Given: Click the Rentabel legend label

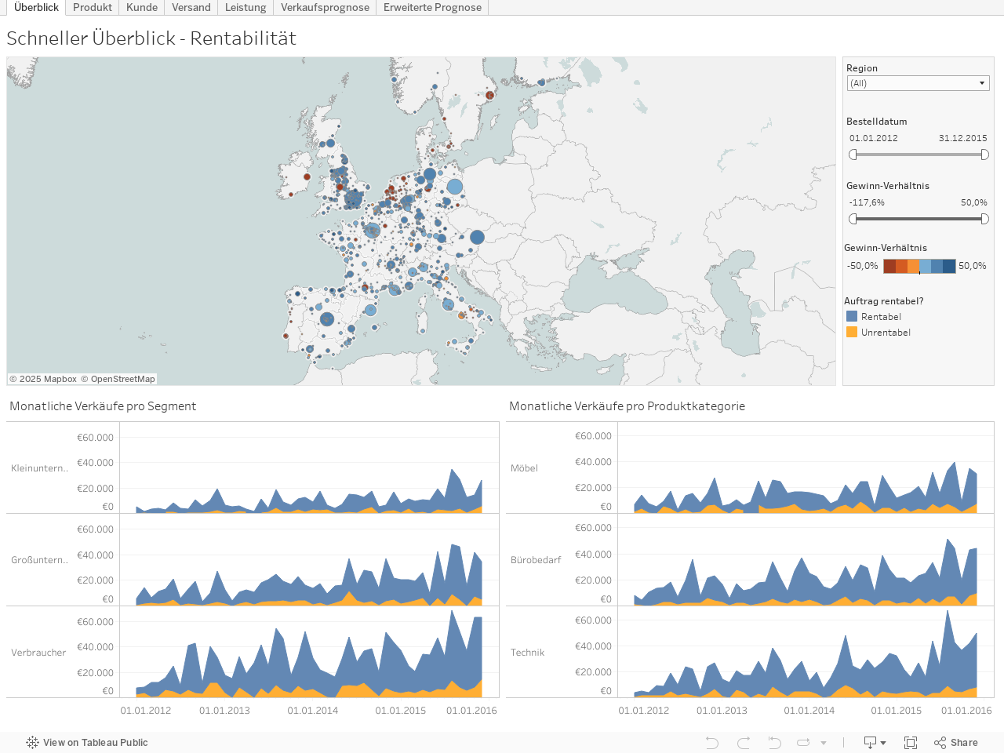Looking at the screenshot, I should [x=881, y=317].
